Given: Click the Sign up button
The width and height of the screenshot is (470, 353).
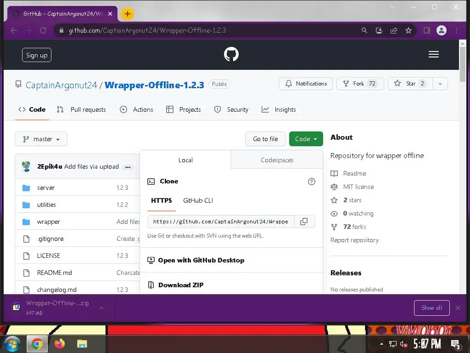Looking at the screenshot, I should pos(37,55).
